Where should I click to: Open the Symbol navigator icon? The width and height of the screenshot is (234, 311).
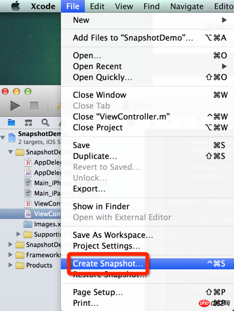click(28, 123)
